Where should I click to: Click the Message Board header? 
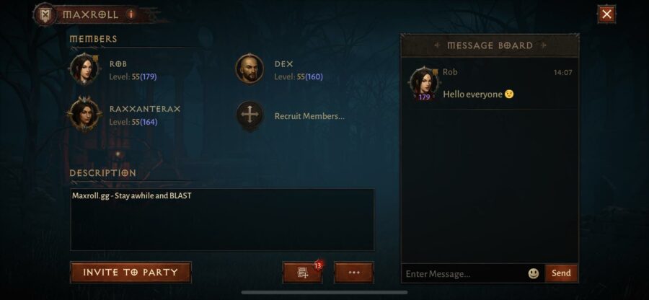[490, 45]
